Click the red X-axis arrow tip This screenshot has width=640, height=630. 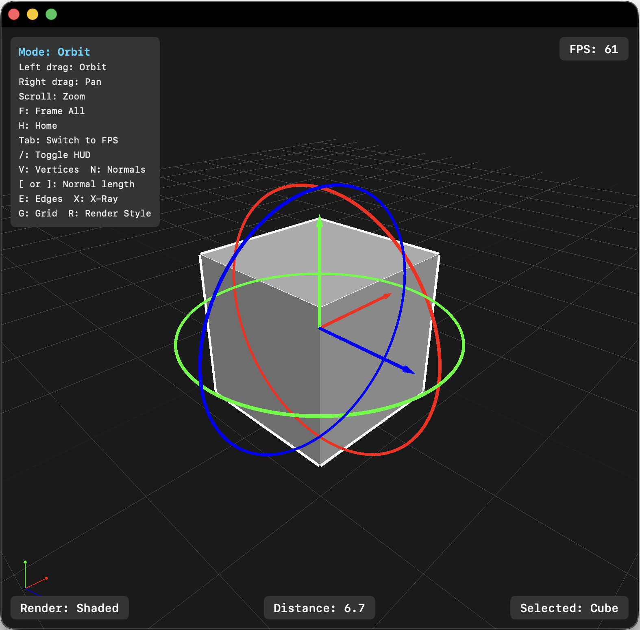pyautogui.click(x=387, y=296)
